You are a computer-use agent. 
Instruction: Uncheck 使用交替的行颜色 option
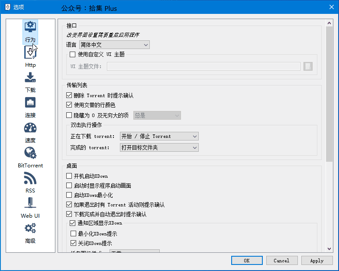pos(69,105)
